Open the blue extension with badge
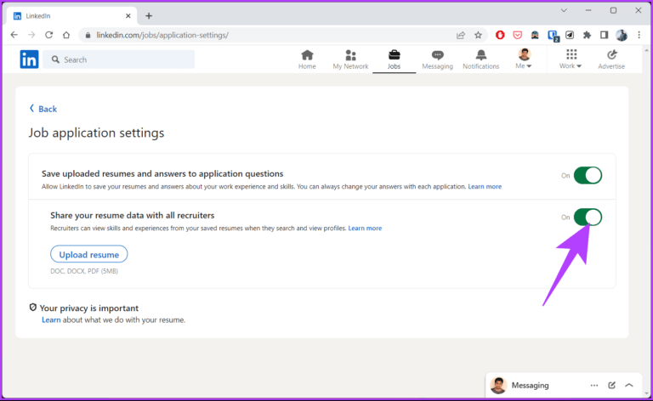This screenshot has width=653, height=401. pyautogui.click(x=553, y=36)
